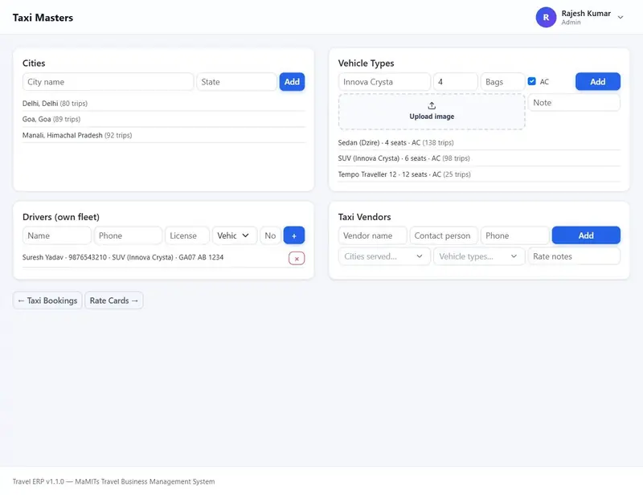643x495 pixels.
Task: Click the R user avatar
Action: 546,17
